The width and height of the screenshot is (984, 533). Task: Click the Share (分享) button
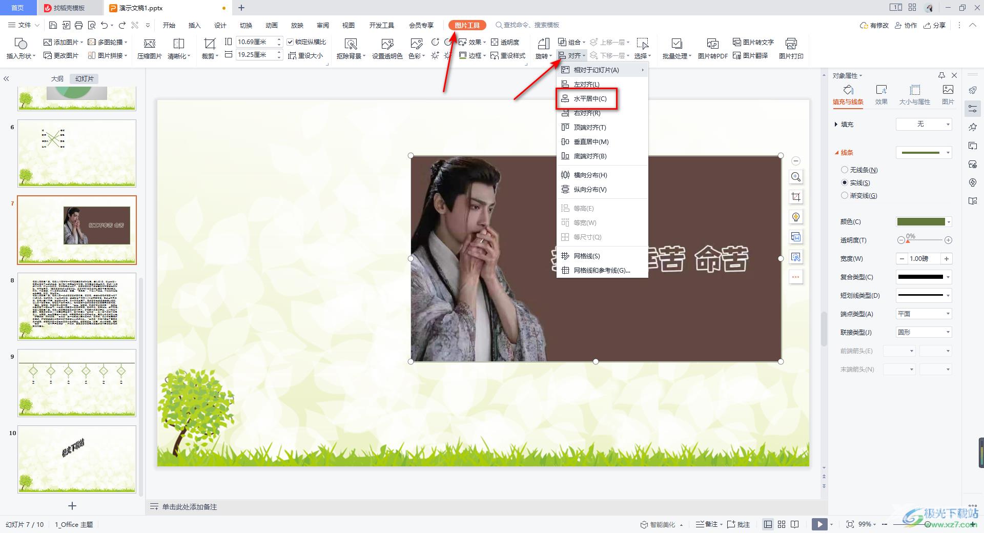934,25
